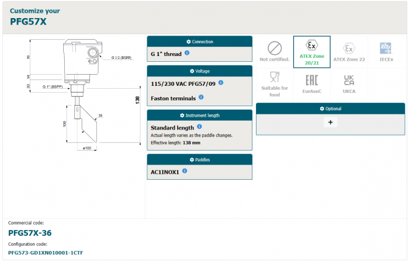Open the Paddles section header
Screen dimensions: 409x262
click(199, 159)
